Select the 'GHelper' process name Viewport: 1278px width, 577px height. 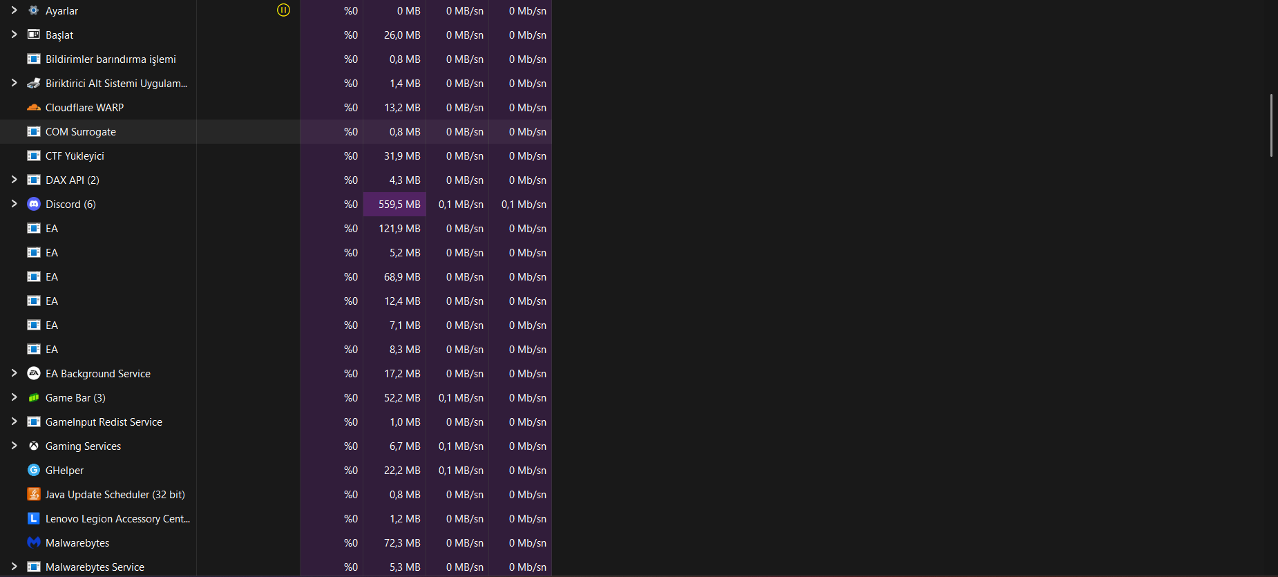[64, 471]
